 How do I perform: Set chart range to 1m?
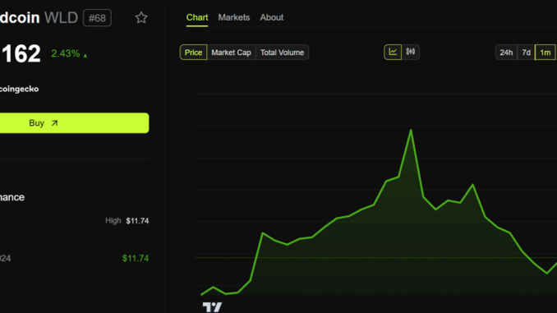[x=545, y=53]
